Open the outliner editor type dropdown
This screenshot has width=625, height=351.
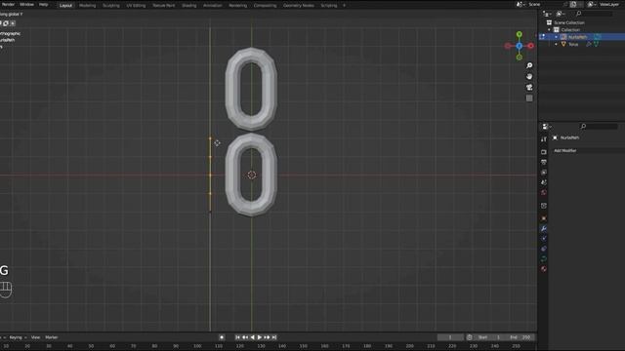(x=547, y=14)
